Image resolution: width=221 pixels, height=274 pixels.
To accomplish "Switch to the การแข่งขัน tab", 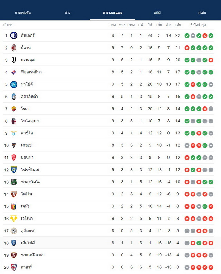I will pos(23,13).
